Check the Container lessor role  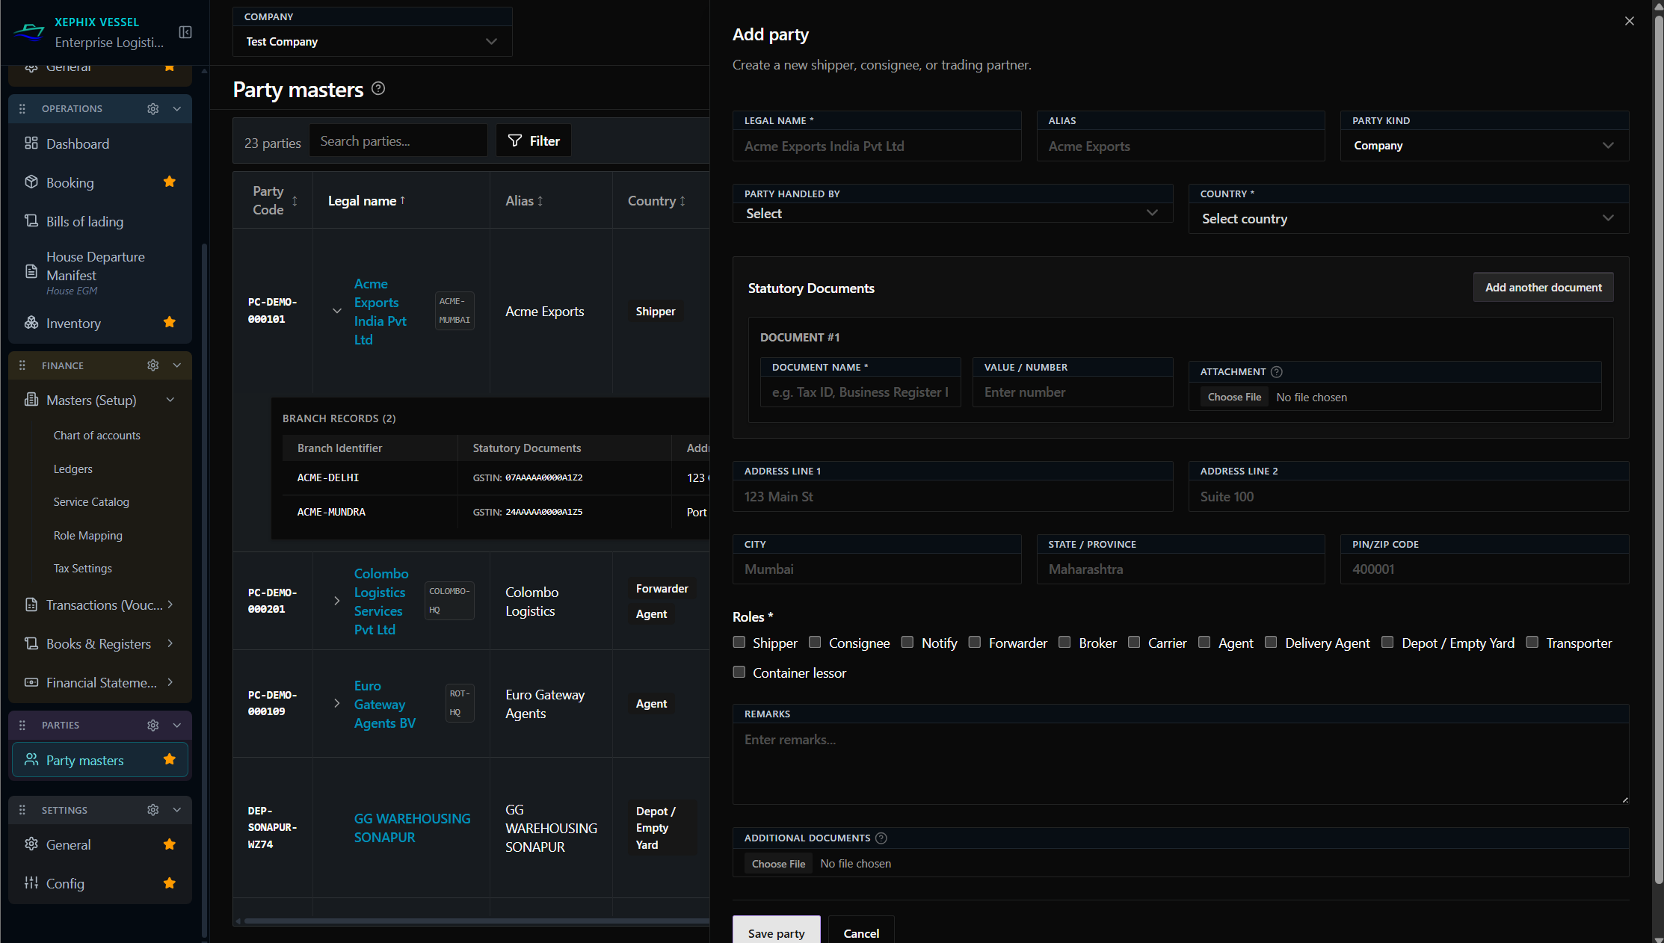(x=739, y=672)
